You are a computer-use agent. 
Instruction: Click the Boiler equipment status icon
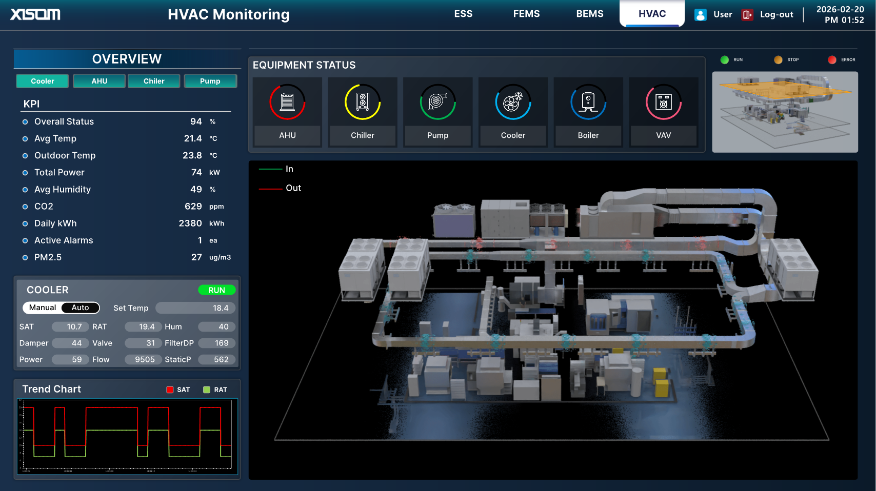click(x=588, y=101)
